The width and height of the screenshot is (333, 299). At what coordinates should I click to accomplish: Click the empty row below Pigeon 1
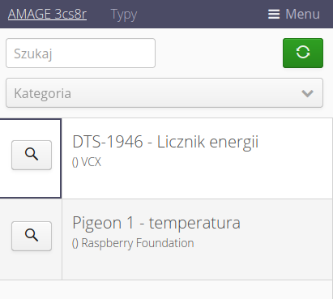pos(166,289)
